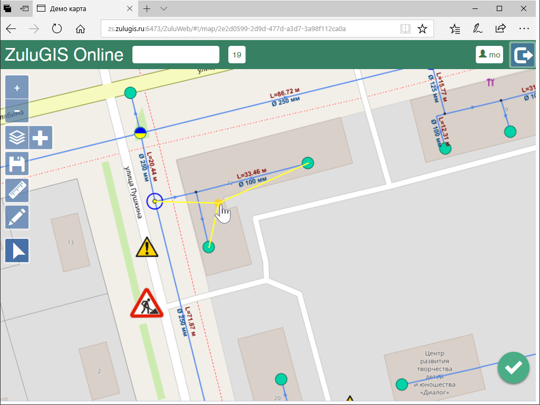540x405 pixels.
Task: Confirm edit with green checkmark button
Action: point(514,368)
